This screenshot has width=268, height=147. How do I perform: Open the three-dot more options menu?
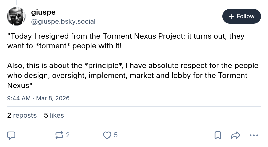tap(254, 135)
